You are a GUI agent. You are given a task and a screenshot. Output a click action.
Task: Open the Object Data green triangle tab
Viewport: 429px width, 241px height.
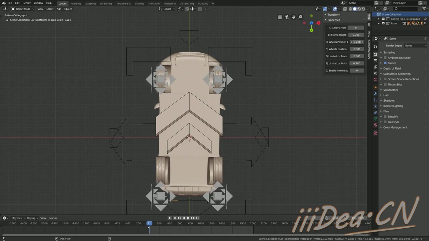(375, 119)
